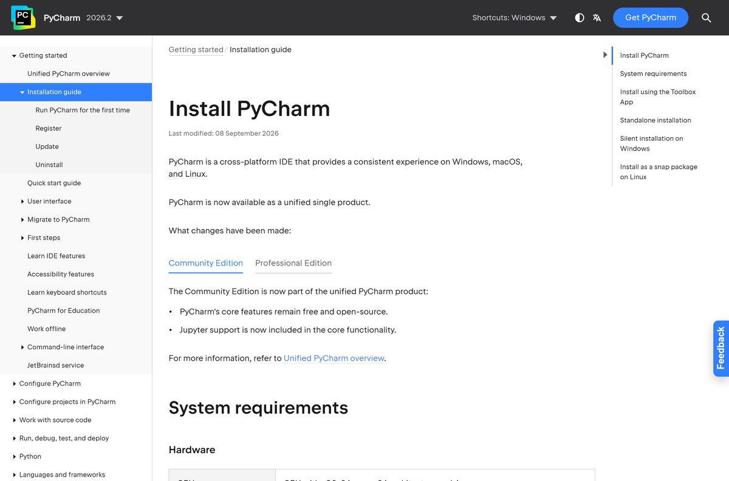Expand the Python tree section

(14, 456)
